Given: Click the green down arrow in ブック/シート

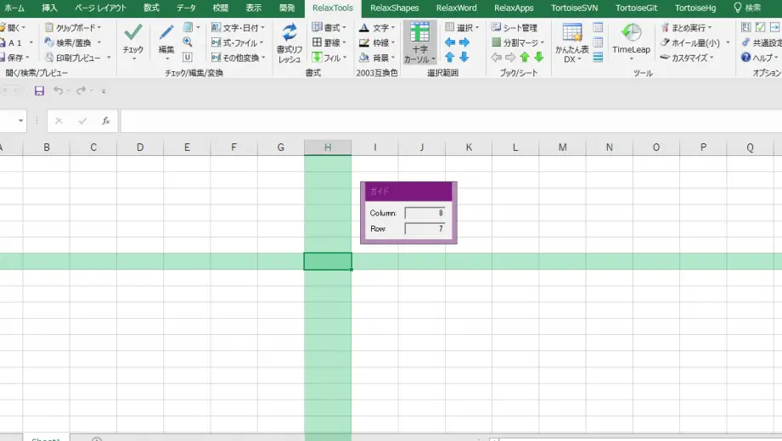Looking at the screenshot, I should [538, 58].
